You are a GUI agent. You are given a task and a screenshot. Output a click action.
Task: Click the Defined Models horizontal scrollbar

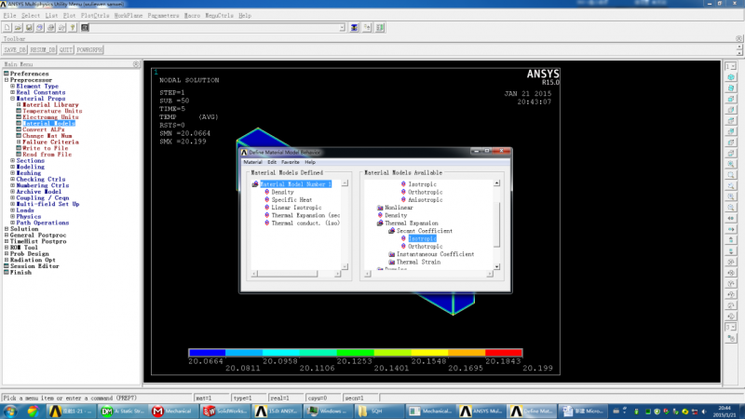296,274
